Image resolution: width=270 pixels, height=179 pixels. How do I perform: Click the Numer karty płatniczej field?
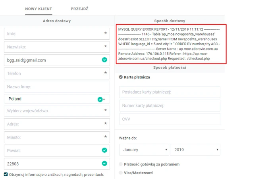170,106
